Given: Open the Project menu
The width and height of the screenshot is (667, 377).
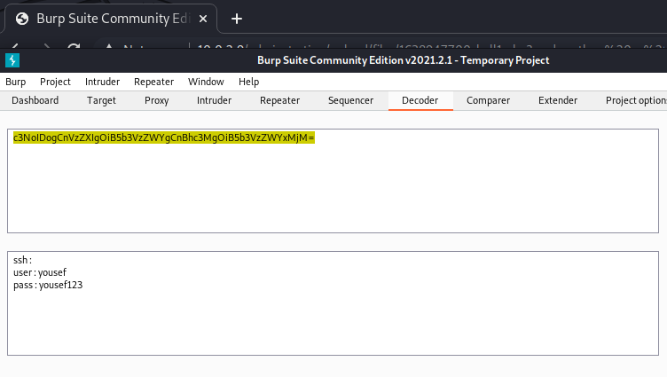Looking at the screenshot, I should click(55, 82).
